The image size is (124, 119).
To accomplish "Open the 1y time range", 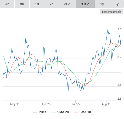I will pos(102,4).
